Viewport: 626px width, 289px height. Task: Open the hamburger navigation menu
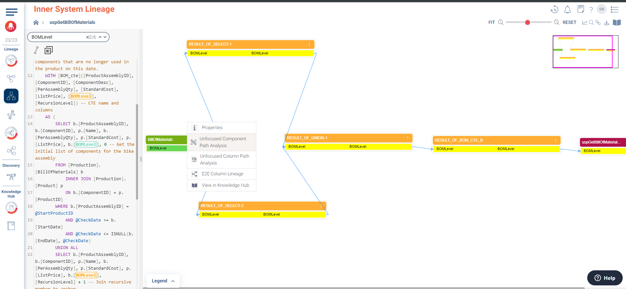coord(12,12)
